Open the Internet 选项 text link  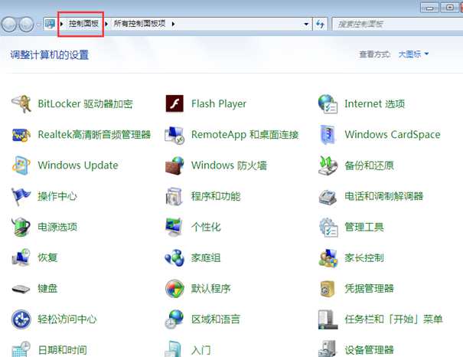pos(375,103)
